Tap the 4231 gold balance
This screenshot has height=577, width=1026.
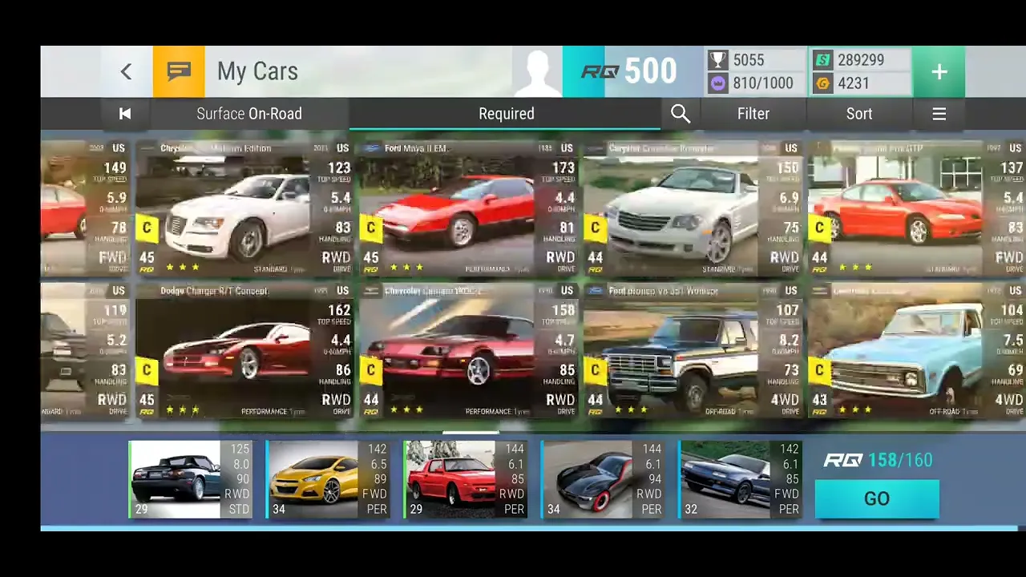pyautogui.click(x=854, y=83)
